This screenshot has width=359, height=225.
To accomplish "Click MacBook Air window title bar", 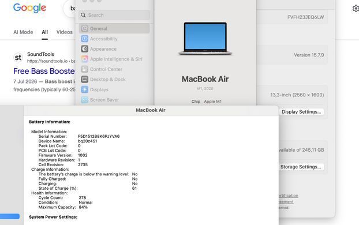I will 151,110.
